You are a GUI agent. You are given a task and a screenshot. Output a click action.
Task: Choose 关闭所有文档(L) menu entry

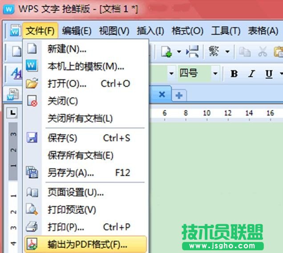click(x=85, y=119)
